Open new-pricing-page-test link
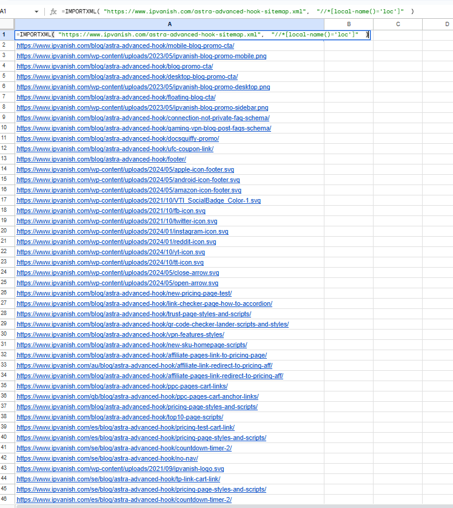Image resolution: width=453 pixels, height=508 pixels. pyautogui.click(x=124, y=294)
